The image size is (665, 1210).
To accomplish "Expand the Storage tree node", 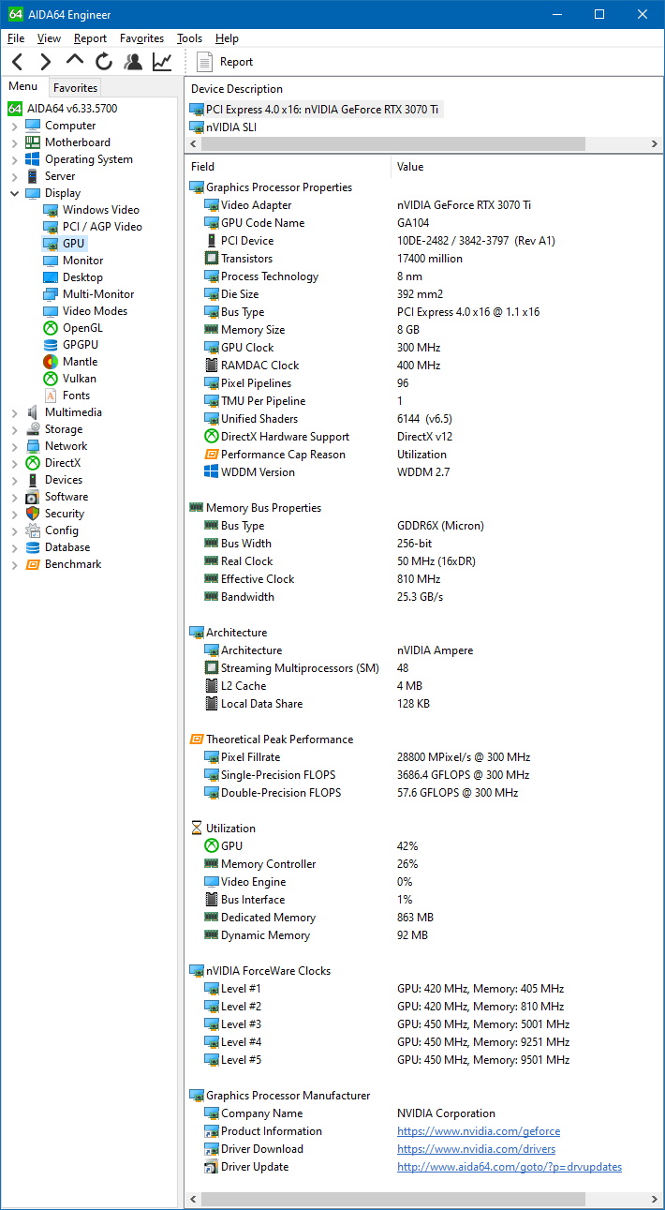I will [14, 429].
